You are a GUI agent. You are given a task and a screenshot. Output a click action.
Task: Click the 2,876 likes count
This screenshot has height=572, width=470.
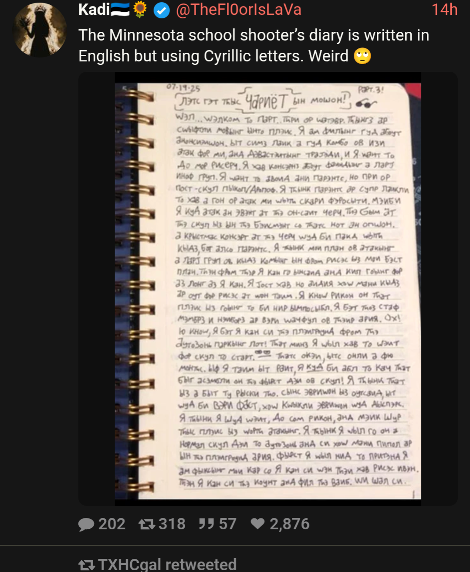point(290,524)
